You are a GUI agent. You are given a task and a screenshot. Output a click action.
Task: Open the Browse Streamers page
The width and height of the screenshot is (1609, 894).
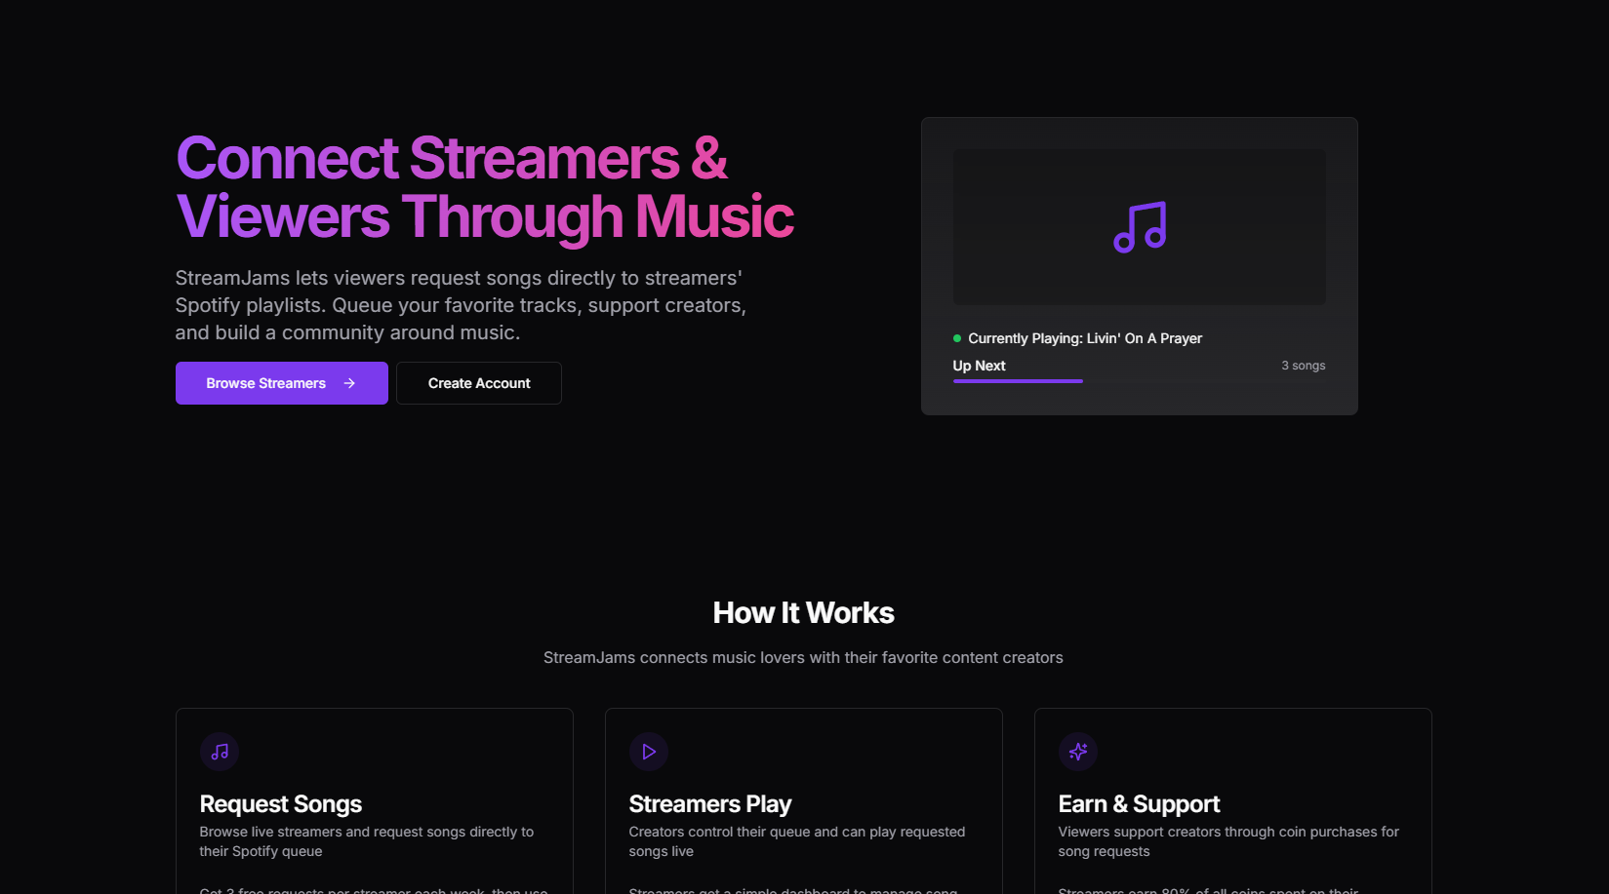point(281,383)
